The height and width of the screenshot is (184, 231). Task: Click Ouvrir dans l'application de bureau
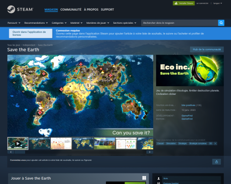[31, 33]
